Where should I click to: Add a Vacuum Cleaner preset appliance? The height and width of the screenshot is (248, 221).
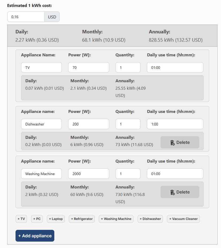184,219
